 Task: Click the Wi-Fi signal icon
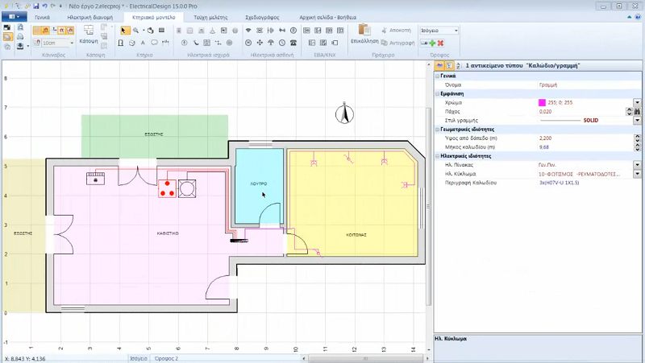[x=248, y=31]
